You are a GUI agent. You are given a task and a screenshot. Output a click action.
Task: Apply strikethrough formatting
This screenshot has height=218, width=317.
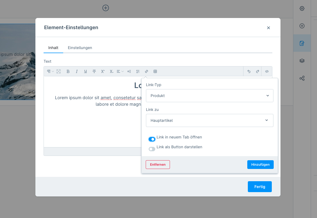(94, 71)
